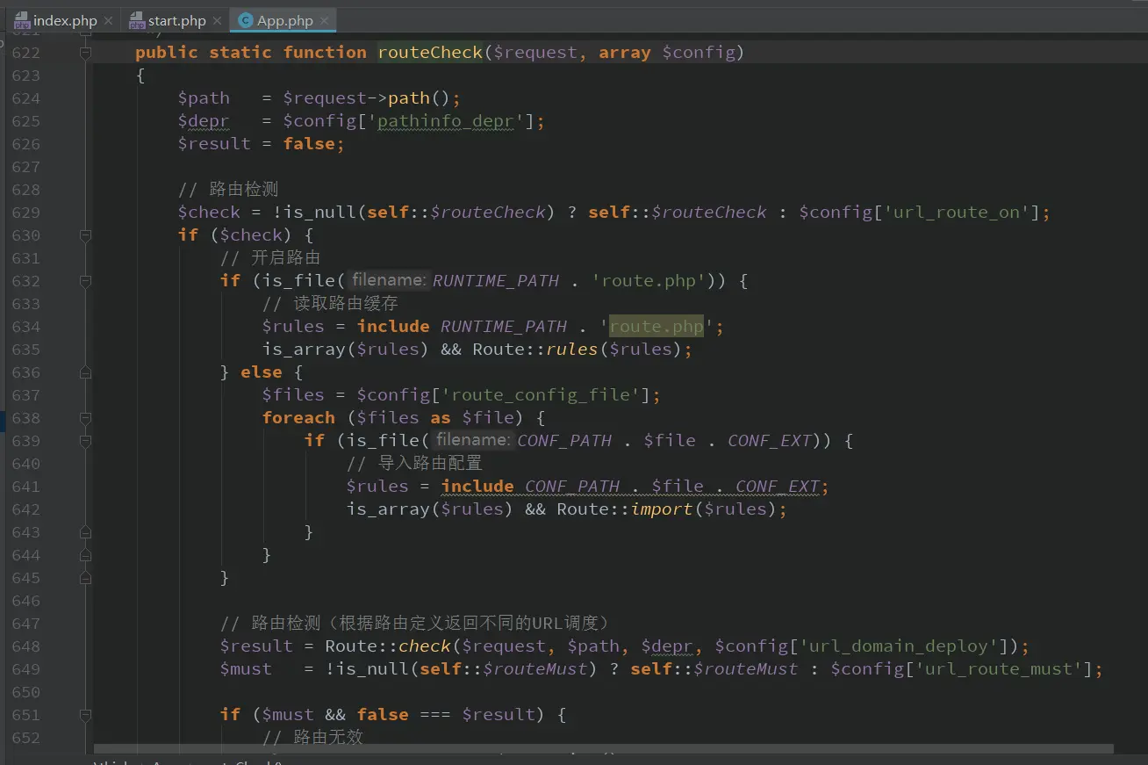This screenshot has width=1148, height=765.
Task: Click 'public' keyword on line 622
Action: (x=167, y=53)
